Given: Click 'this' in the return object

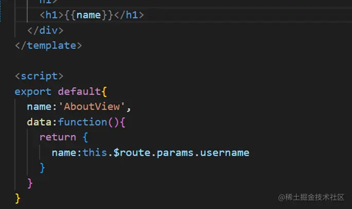Looking at the screenshot, I should coord(95,152).
